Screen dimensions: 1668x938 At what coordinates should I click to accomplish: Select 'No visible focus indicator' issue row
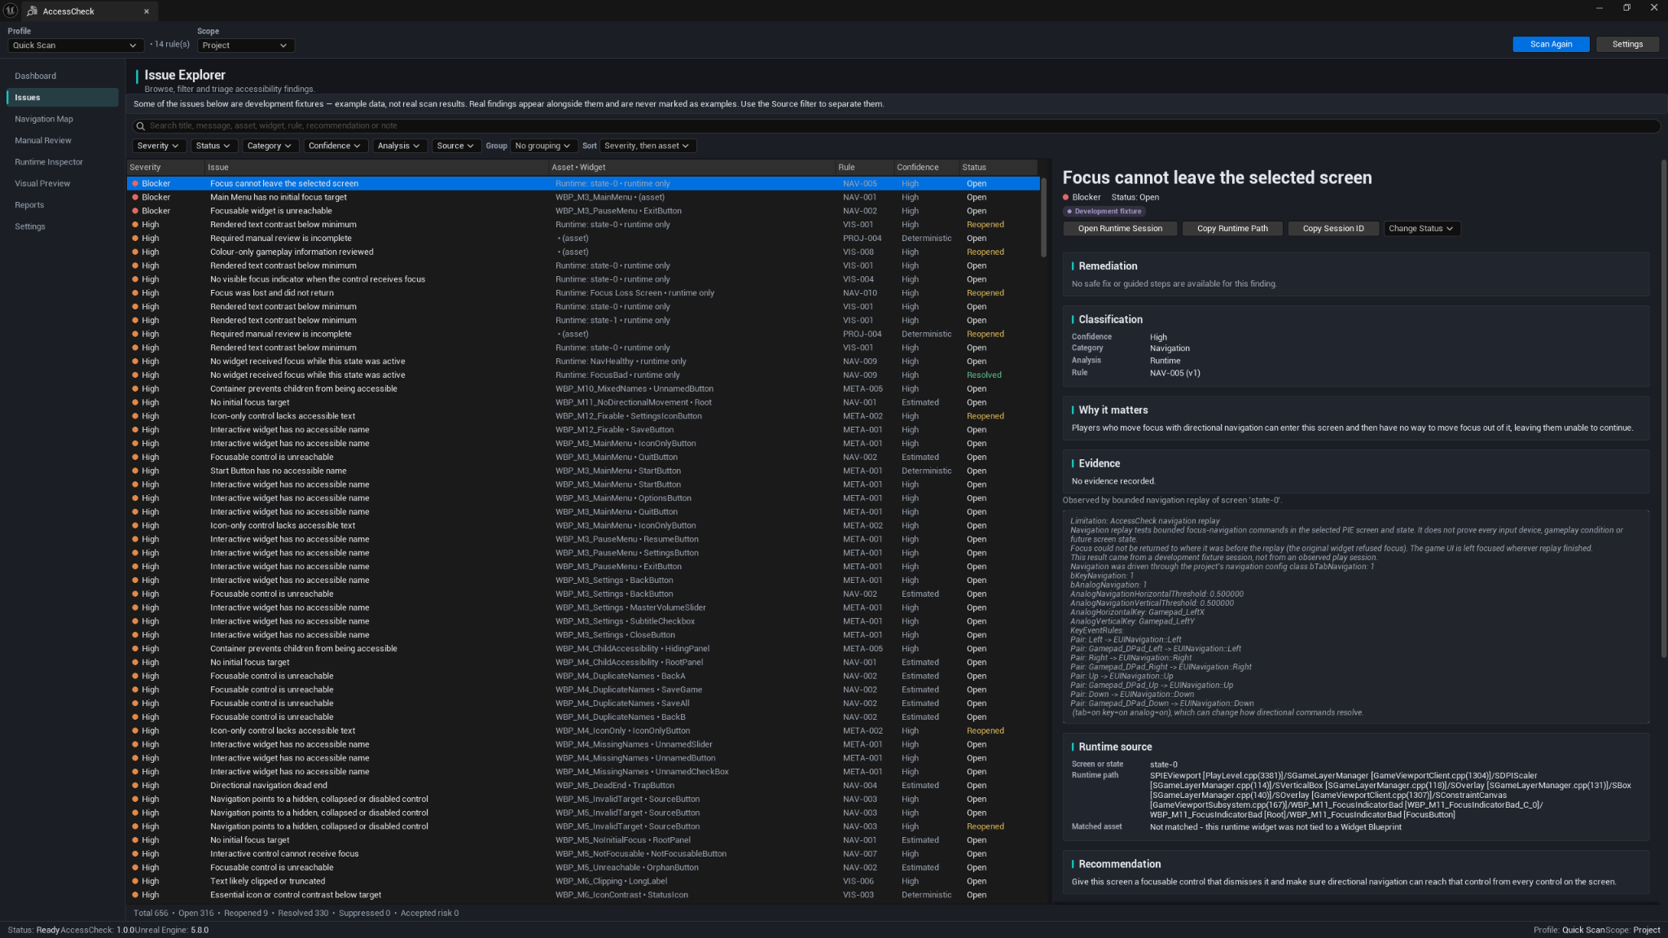point(583,279)
